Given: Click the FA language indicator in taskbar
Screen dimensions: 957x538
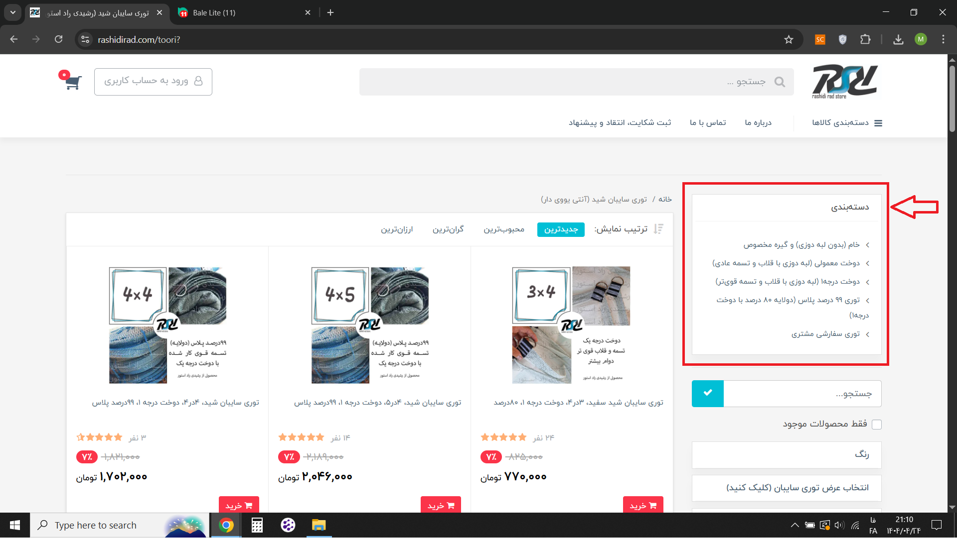Looking at the screenshot, I should coord(873,531).
